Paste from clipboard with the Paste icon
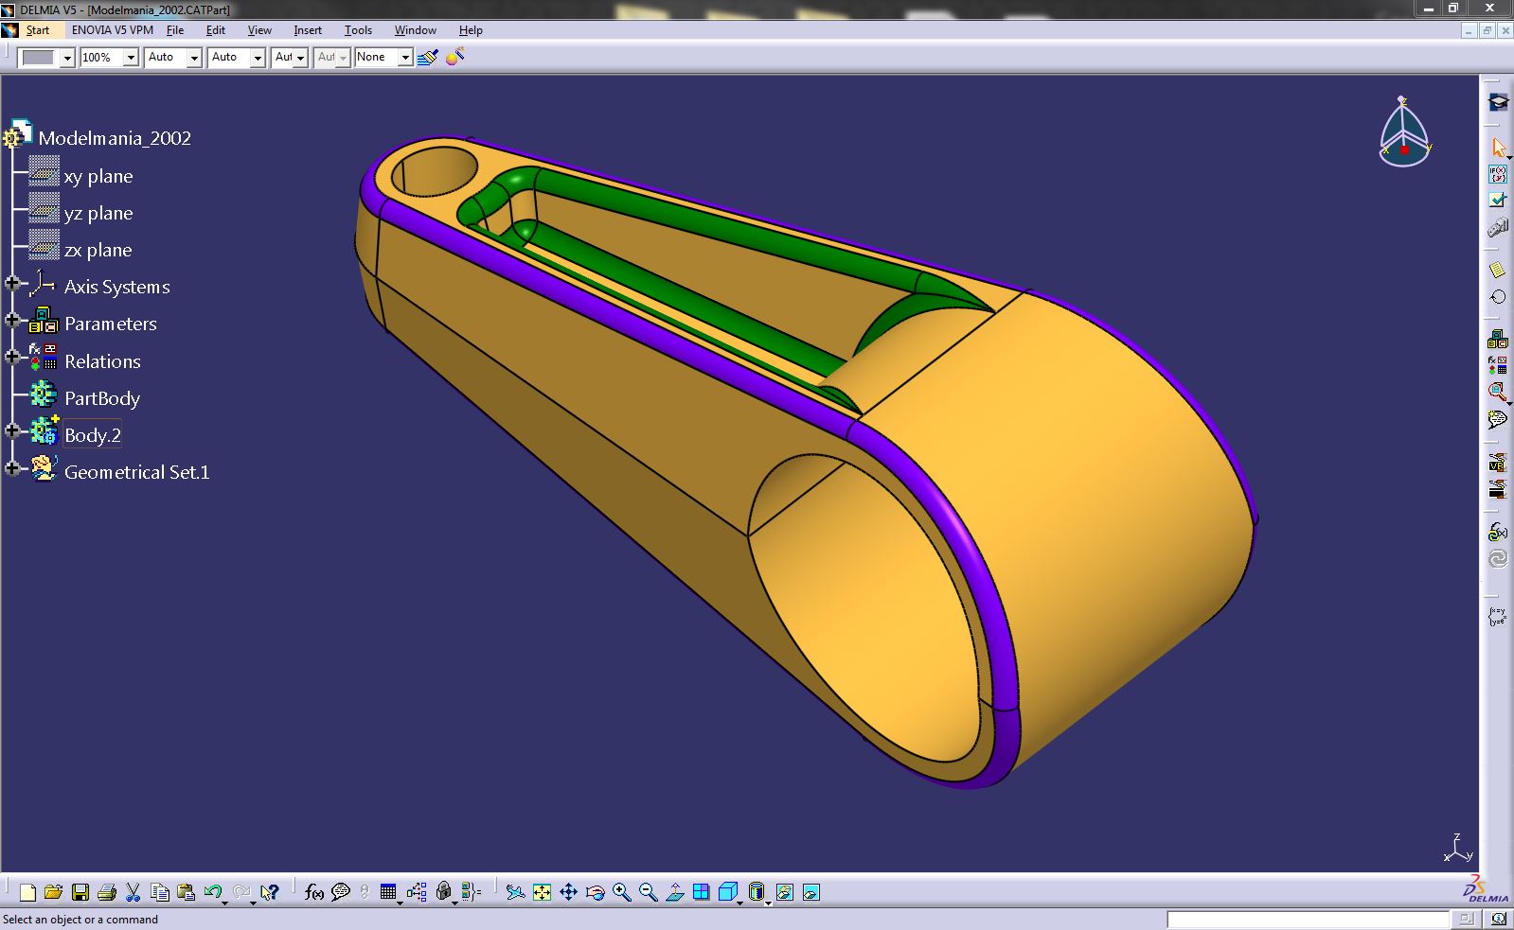 [x=186, y=892]
